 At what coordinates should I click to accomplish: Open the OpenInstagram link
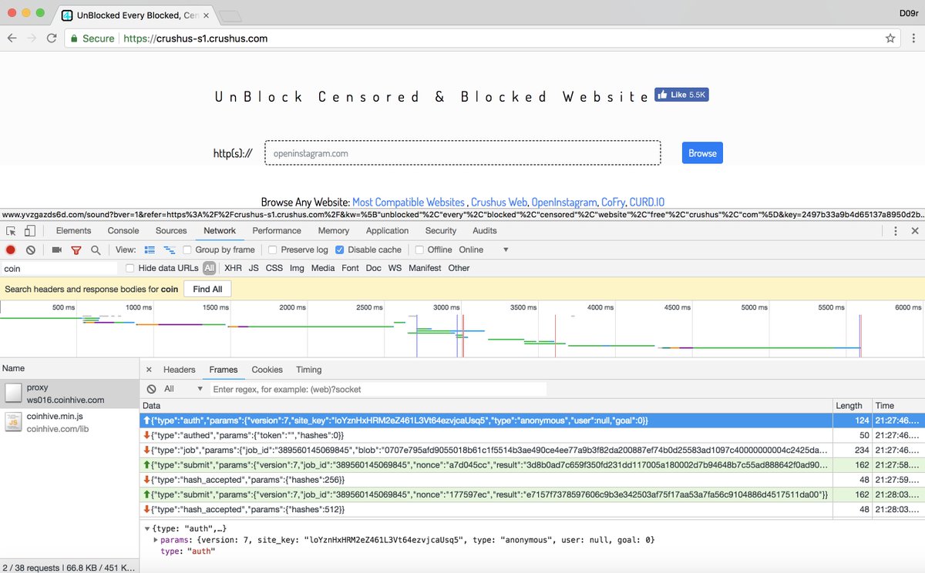564,202
